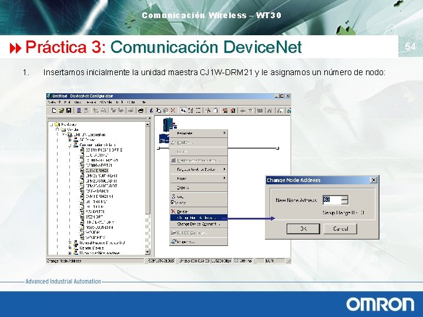Click the Save floppy disk toolbar icon

pos(69,110)
